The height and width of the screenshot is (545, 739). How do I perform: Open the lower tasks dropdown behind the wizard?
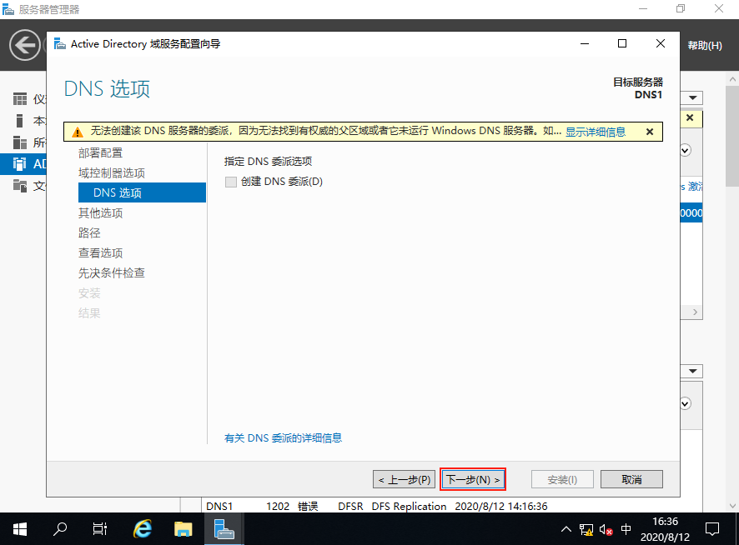coord(692,371)
